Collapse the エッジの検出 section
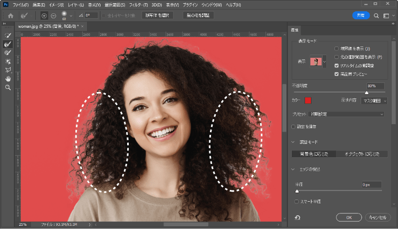Image resolution: width=398 pixels, height=229 pixels. tap(293, 169)
